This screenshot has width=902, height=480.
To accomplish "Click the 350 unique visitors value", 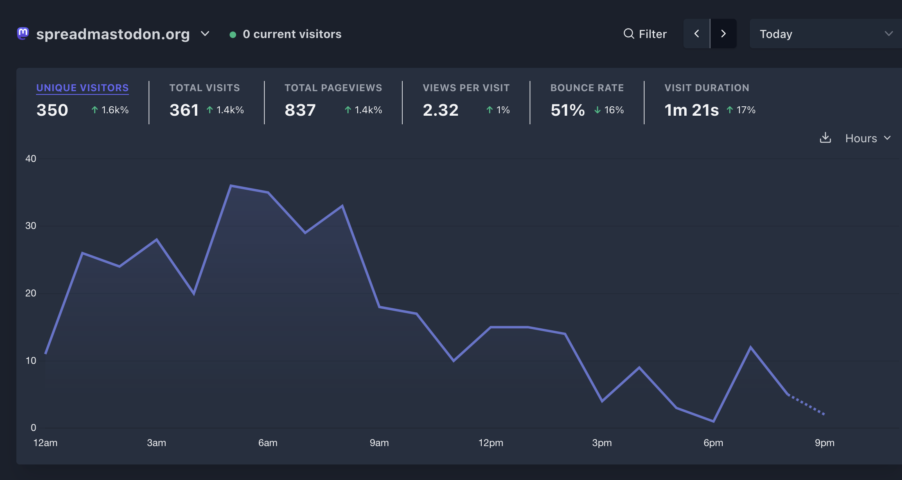I will point(52,110).
